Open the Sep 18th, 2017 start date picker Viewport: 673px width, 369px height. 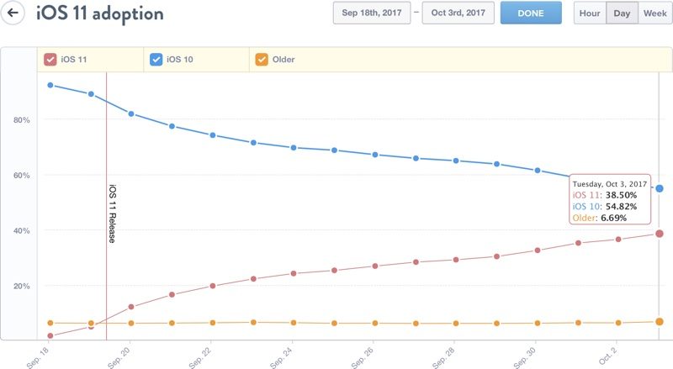tap(371, 13)
